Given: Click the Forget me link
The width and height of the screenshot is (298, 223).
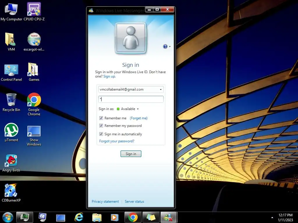Looking at the screenshot, I should point(139,118).
